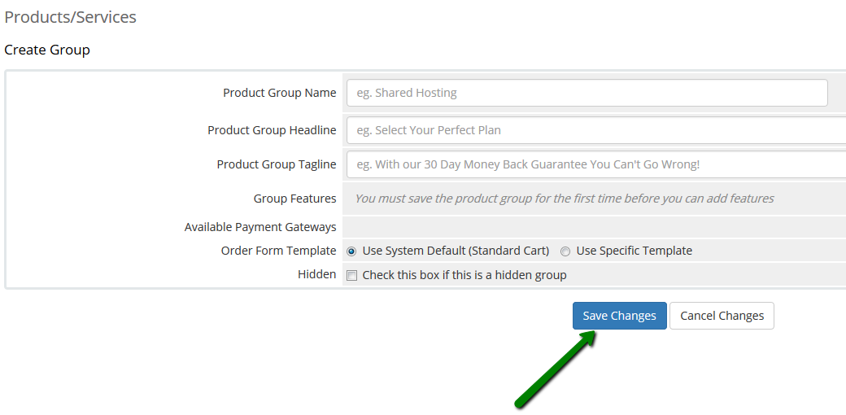Enable the hidden group checkbox
The image size is (846, 415).
(351, 275)
